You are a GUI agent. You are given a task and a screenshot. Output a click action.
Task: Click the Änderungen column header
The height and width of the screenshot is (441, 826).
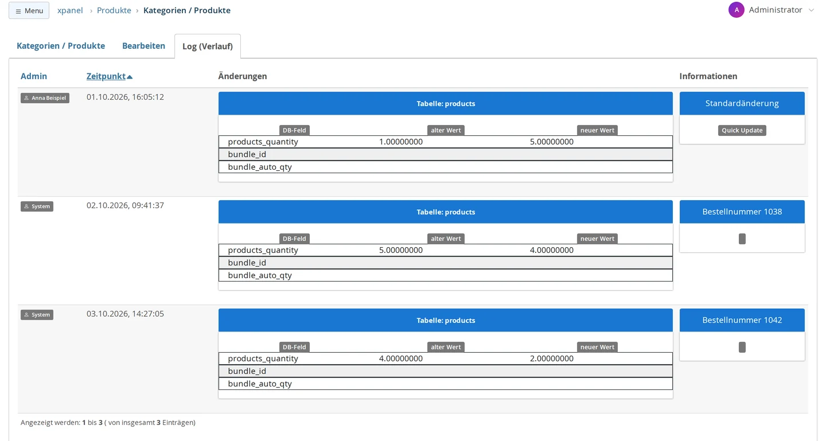click(243, 76)
